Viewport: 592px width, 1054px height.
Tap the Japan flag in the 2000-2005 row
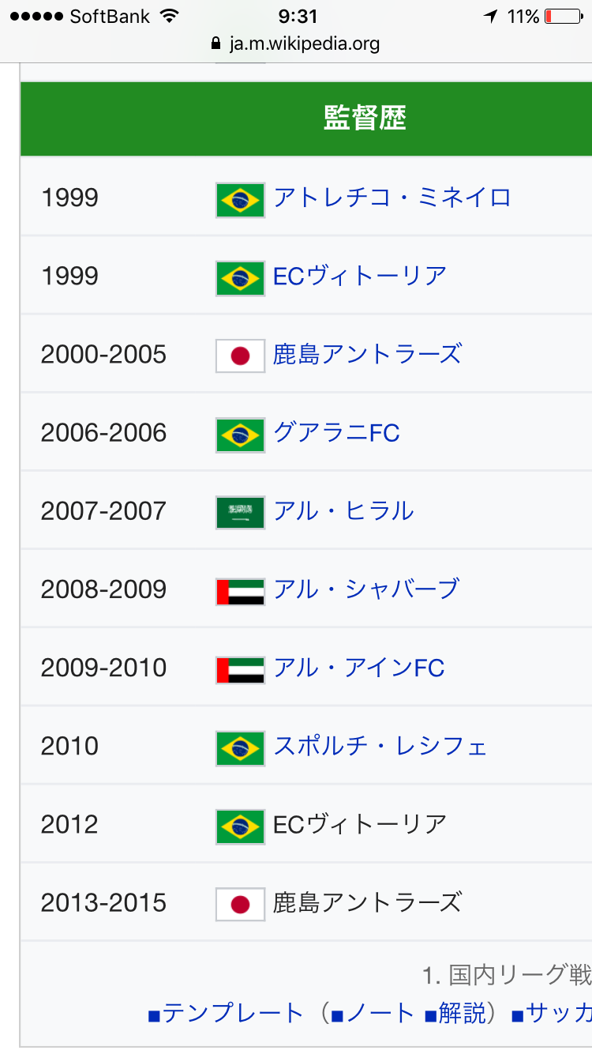(240, 356)
